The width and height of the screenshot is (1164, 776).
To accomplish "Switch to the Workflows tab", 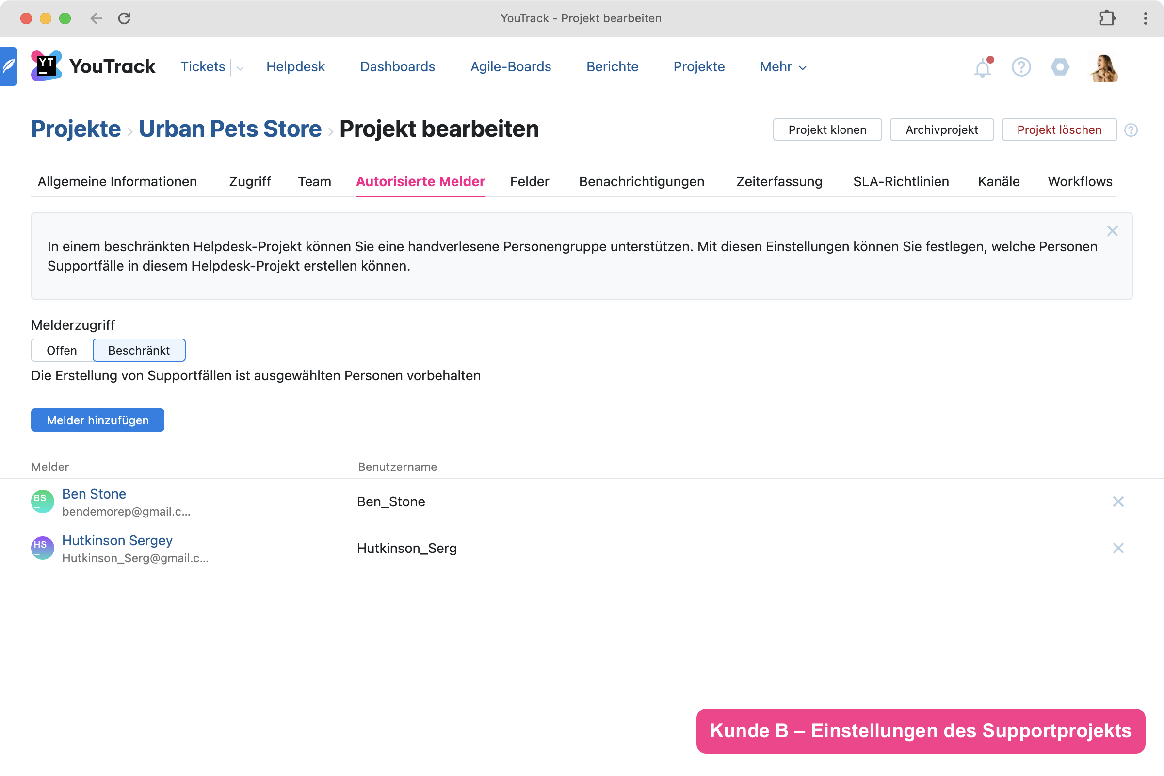I will 1080,181.
